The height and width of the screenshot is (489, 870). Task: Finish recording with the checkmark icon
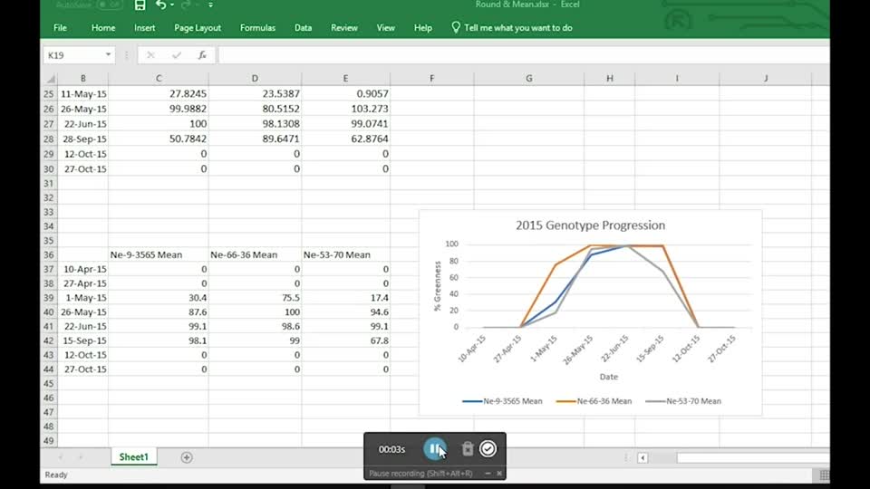pos(488,448)
